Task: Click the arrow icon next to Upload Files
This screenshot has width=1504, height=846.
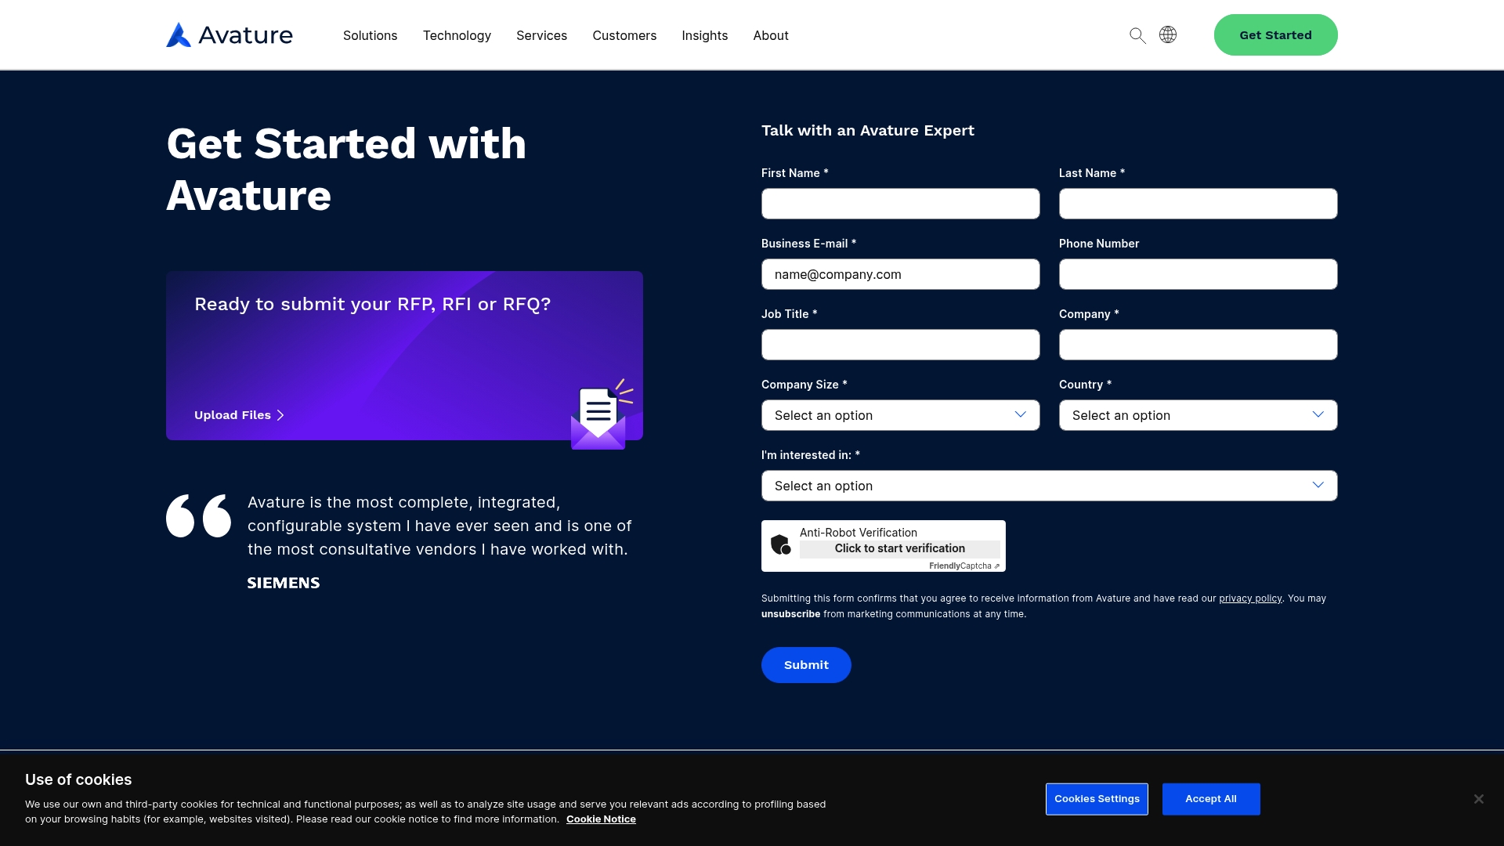Action: pyautogui.click(x=281, y=414)
